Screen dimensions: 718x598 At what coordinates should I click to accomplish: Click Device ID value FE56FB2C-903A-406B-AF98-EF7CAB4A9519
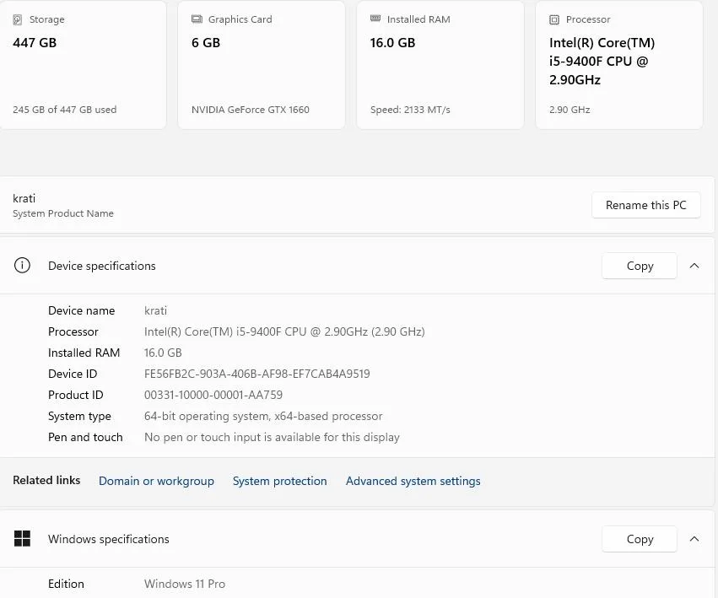click(256, 374)
